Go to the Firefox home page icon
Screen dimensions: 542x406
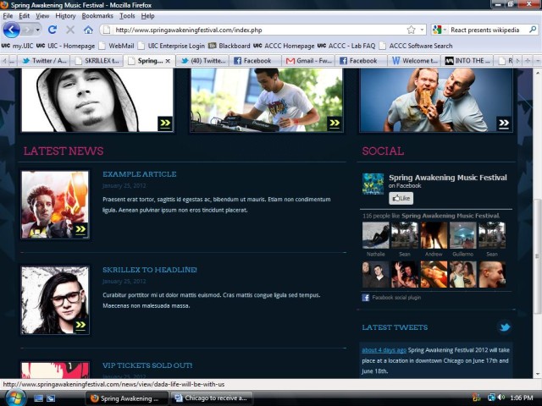[x=88, y=30]
